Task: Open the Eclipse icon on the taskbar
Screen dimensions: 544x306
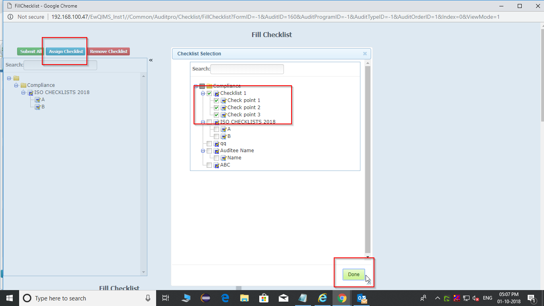Action: pos(205,298)
